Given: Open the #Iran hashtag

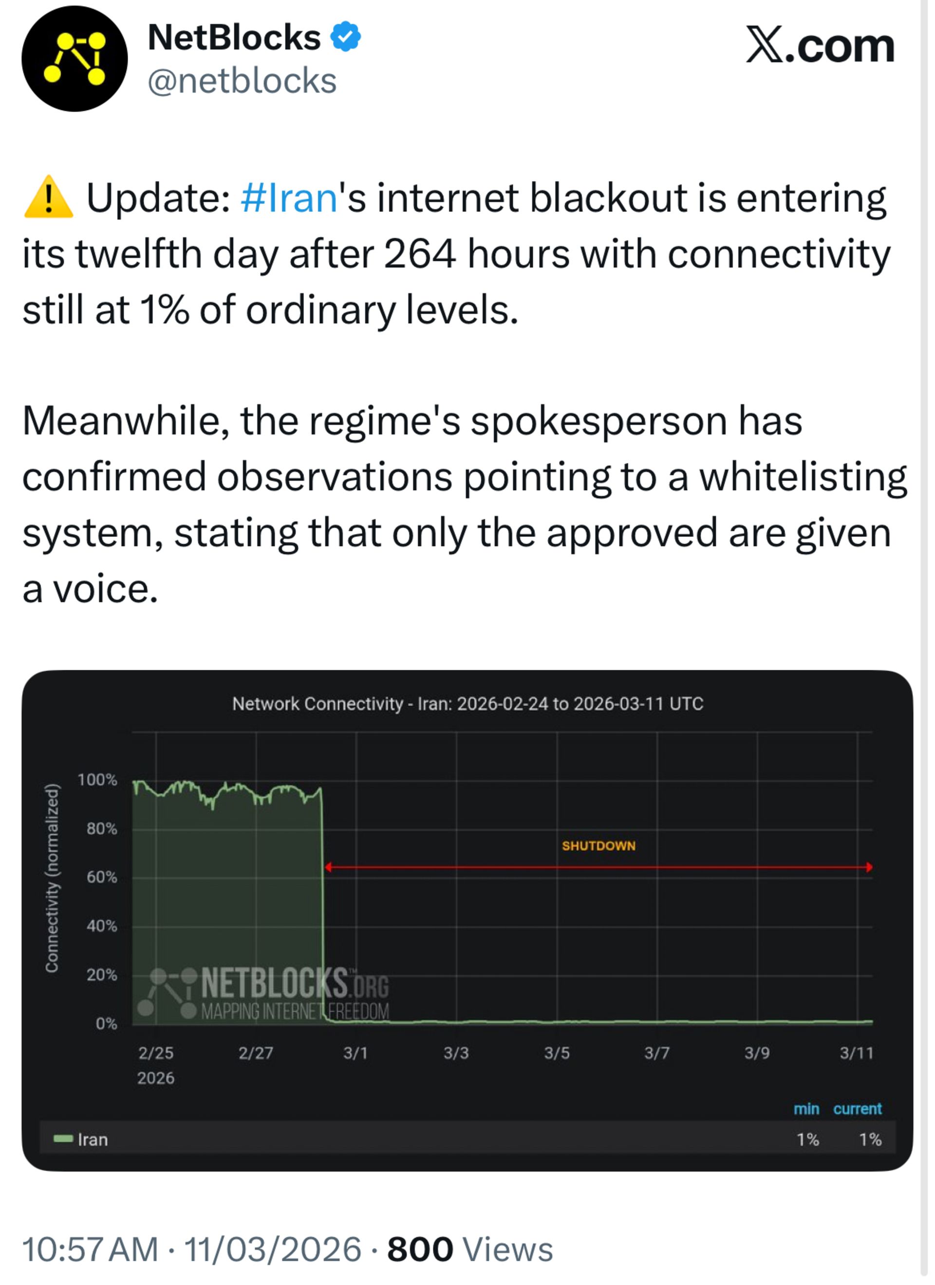Looking at the screenshot, I should [289, 198].
